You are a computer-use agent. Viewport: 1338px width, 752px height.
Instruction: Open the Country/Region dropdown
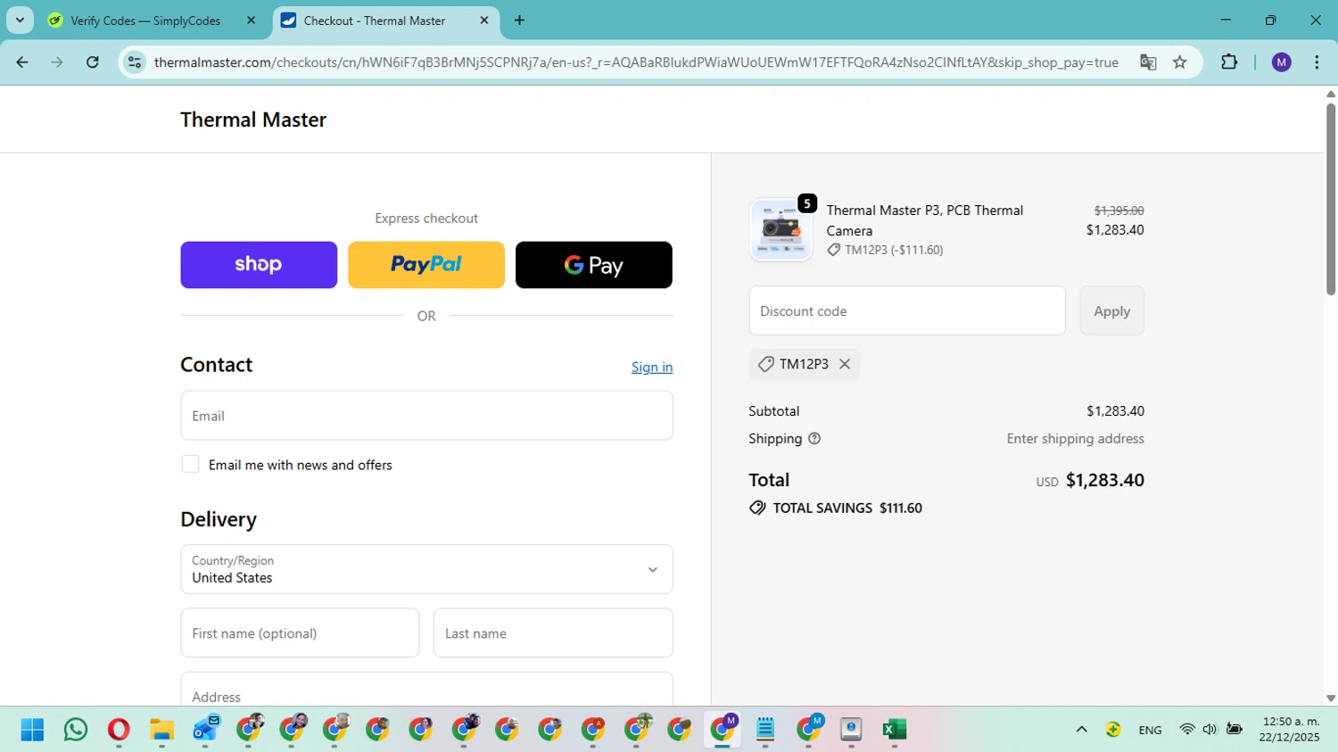(426, 569)
